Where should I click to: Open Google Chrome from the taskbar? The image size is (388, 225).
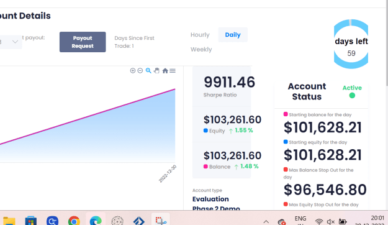pos(74,221)
